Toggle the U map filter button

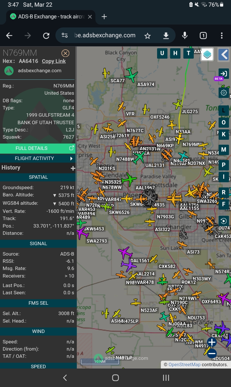[x=162, y=53]
